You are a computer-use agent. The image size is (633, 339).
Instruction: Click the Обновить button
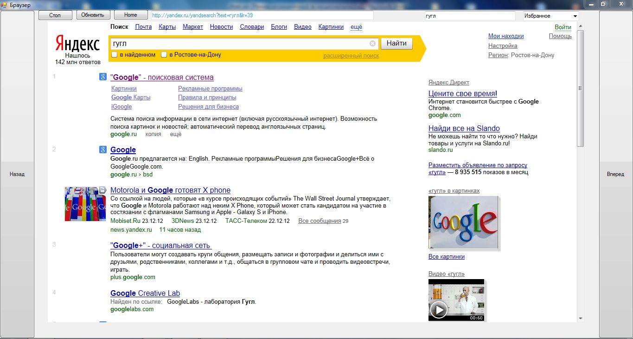point(93,15)
